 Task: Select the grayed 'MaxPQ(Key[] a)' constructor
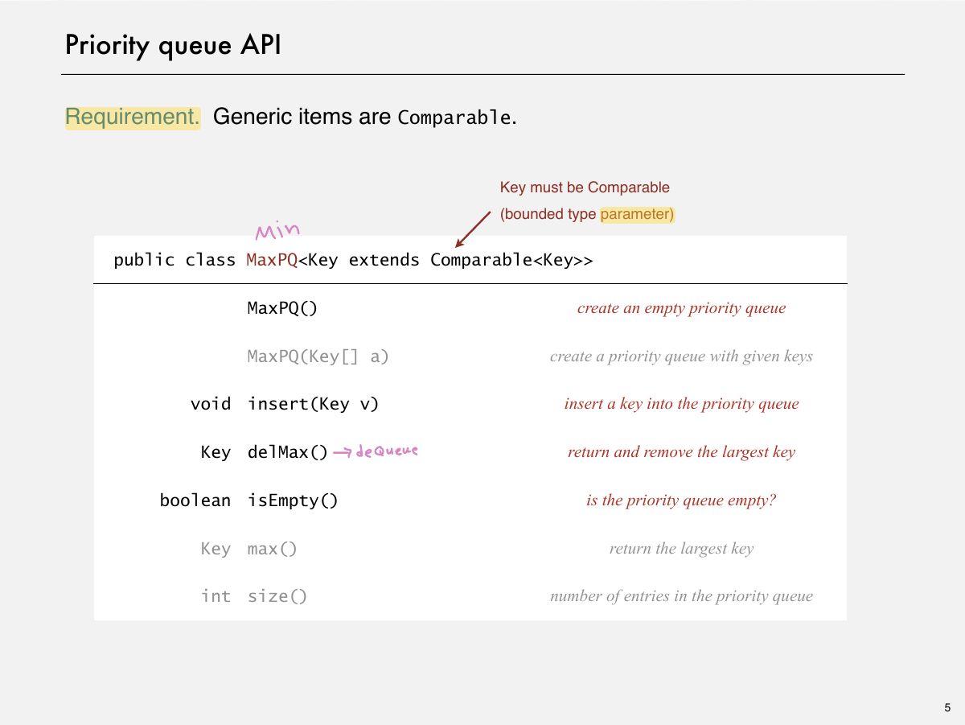tap(318, 356)
